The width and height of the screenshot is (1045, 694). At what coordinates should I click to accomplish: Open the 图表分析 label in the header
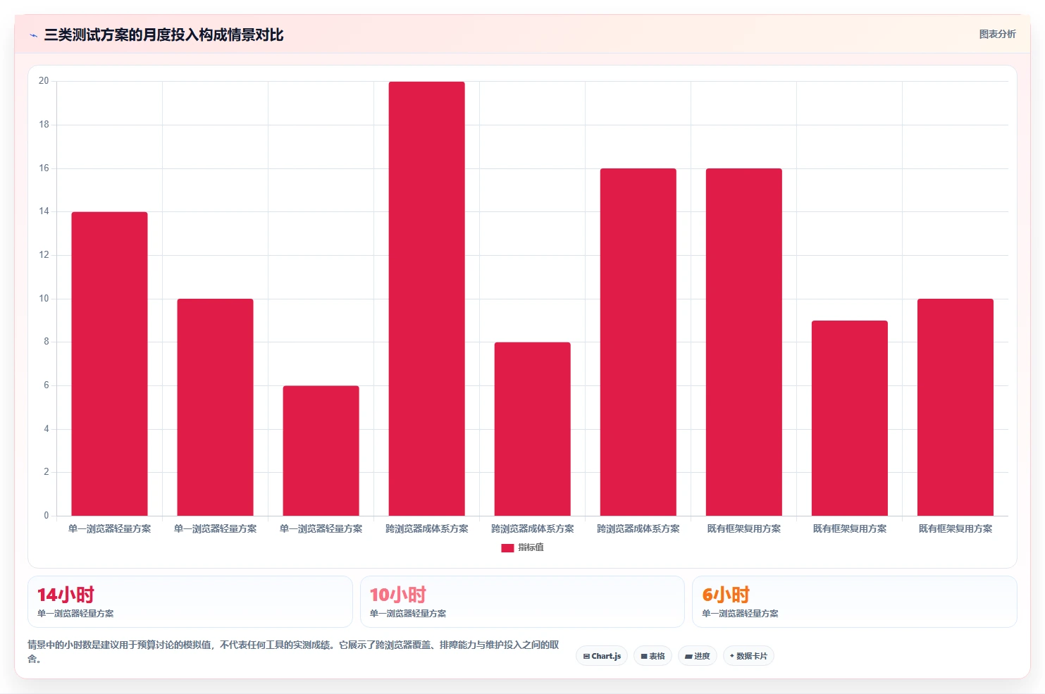997,34
